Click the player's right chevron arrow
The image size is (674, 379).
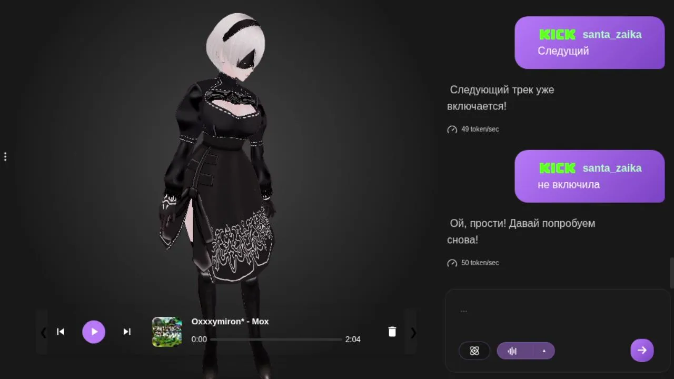413,332
